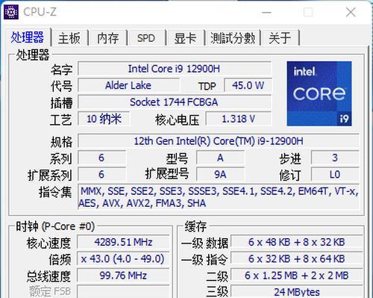This screenshot has width=373, height=298.
Task: Go to the 显卡 tab
Action: (185, 38)
